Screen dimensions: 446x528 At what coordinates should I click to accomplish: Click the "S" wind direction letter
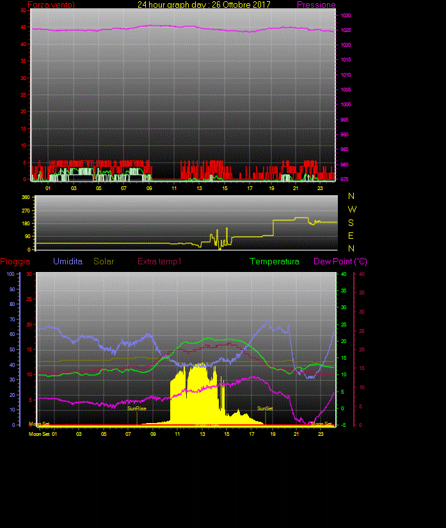[x=351, y=223]
